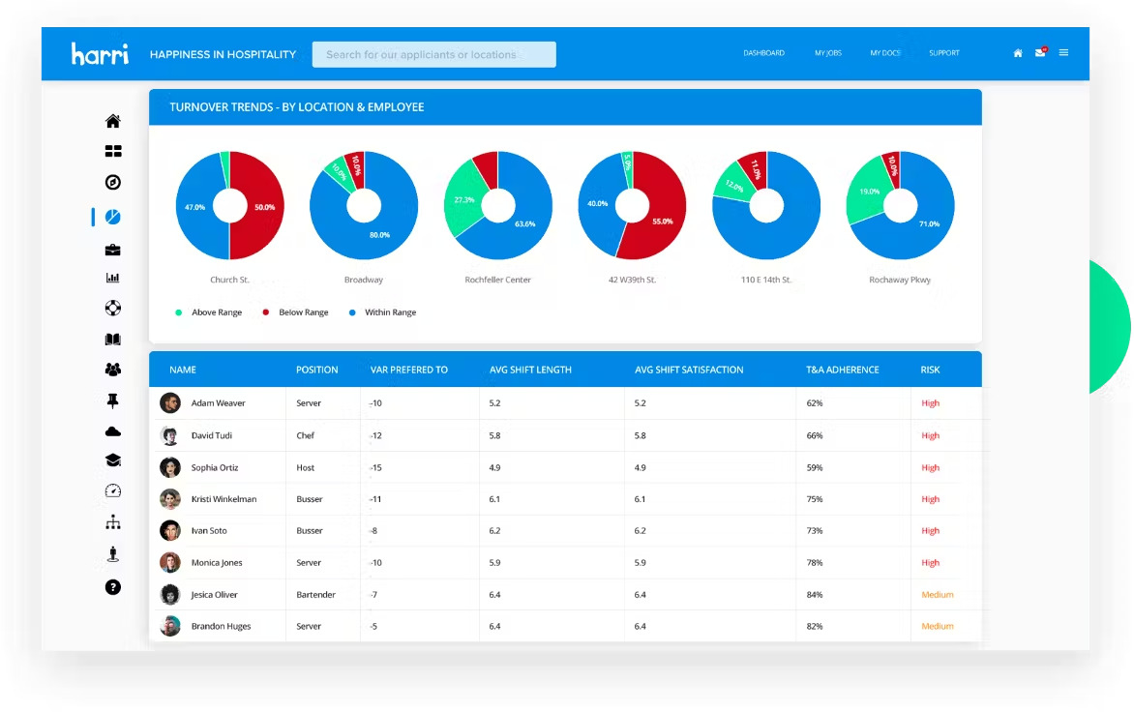Go to MY JOBS in header
Viewport: 1134px width, 712px height.
point(828,53)
